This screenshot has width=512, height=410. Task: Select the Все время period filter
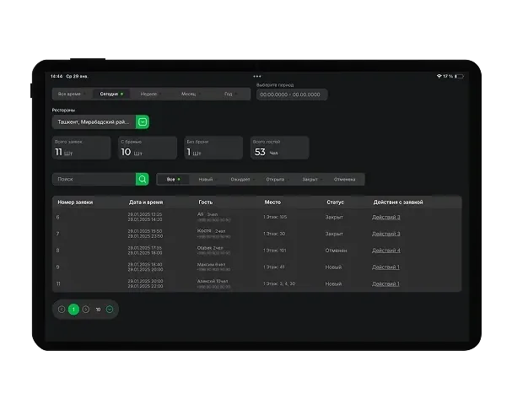[x=72, y=94]
